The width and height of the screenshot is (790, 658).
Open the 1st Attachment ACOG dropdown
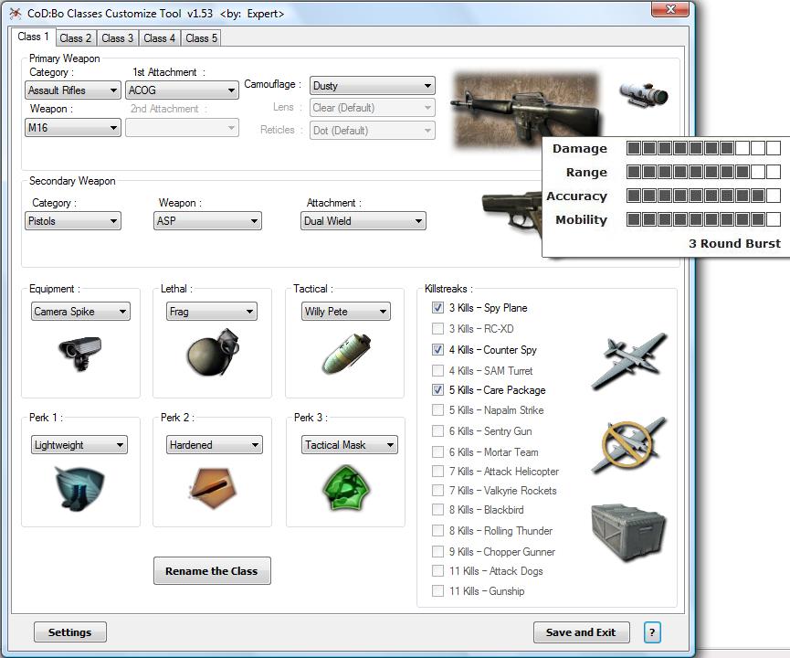pyautogui.click(x=182, y=90)
